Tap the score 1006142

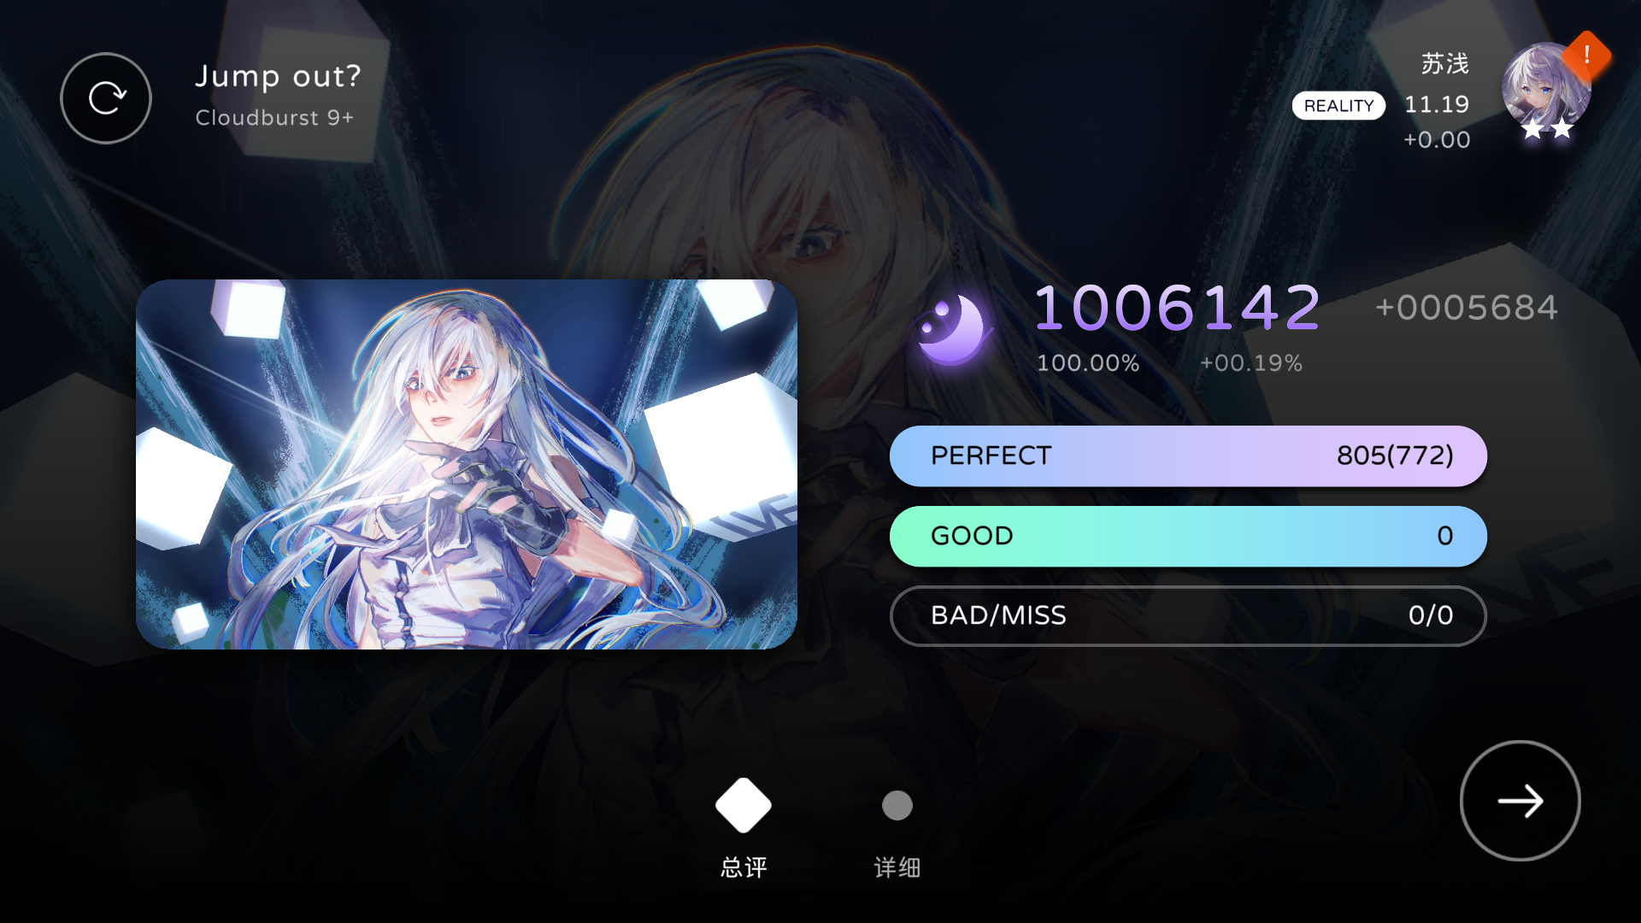point(1177,308)
